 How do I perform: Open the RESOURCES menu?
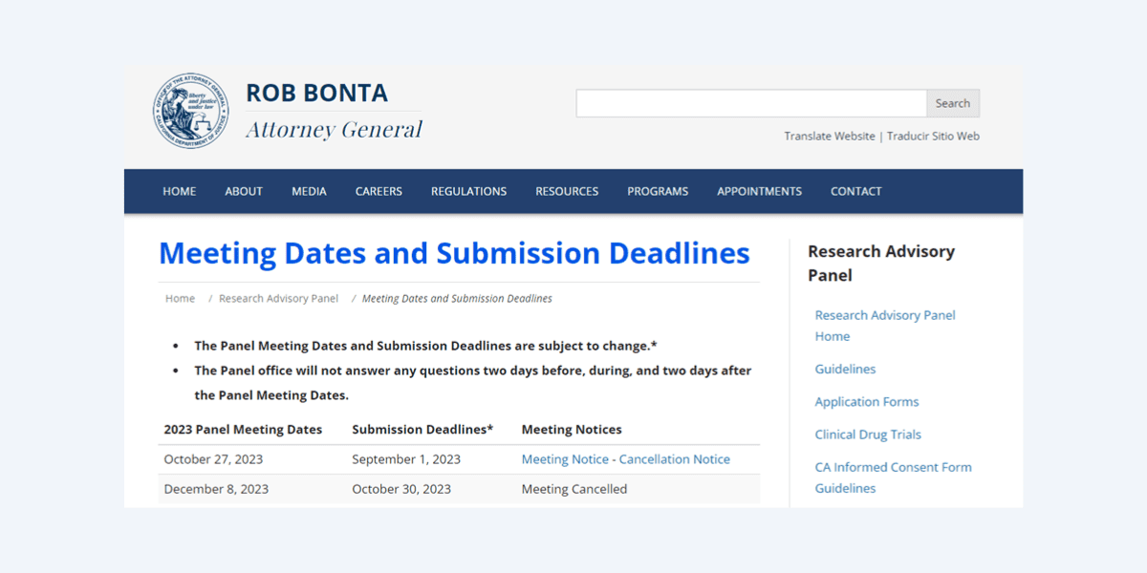click(567, 191)
